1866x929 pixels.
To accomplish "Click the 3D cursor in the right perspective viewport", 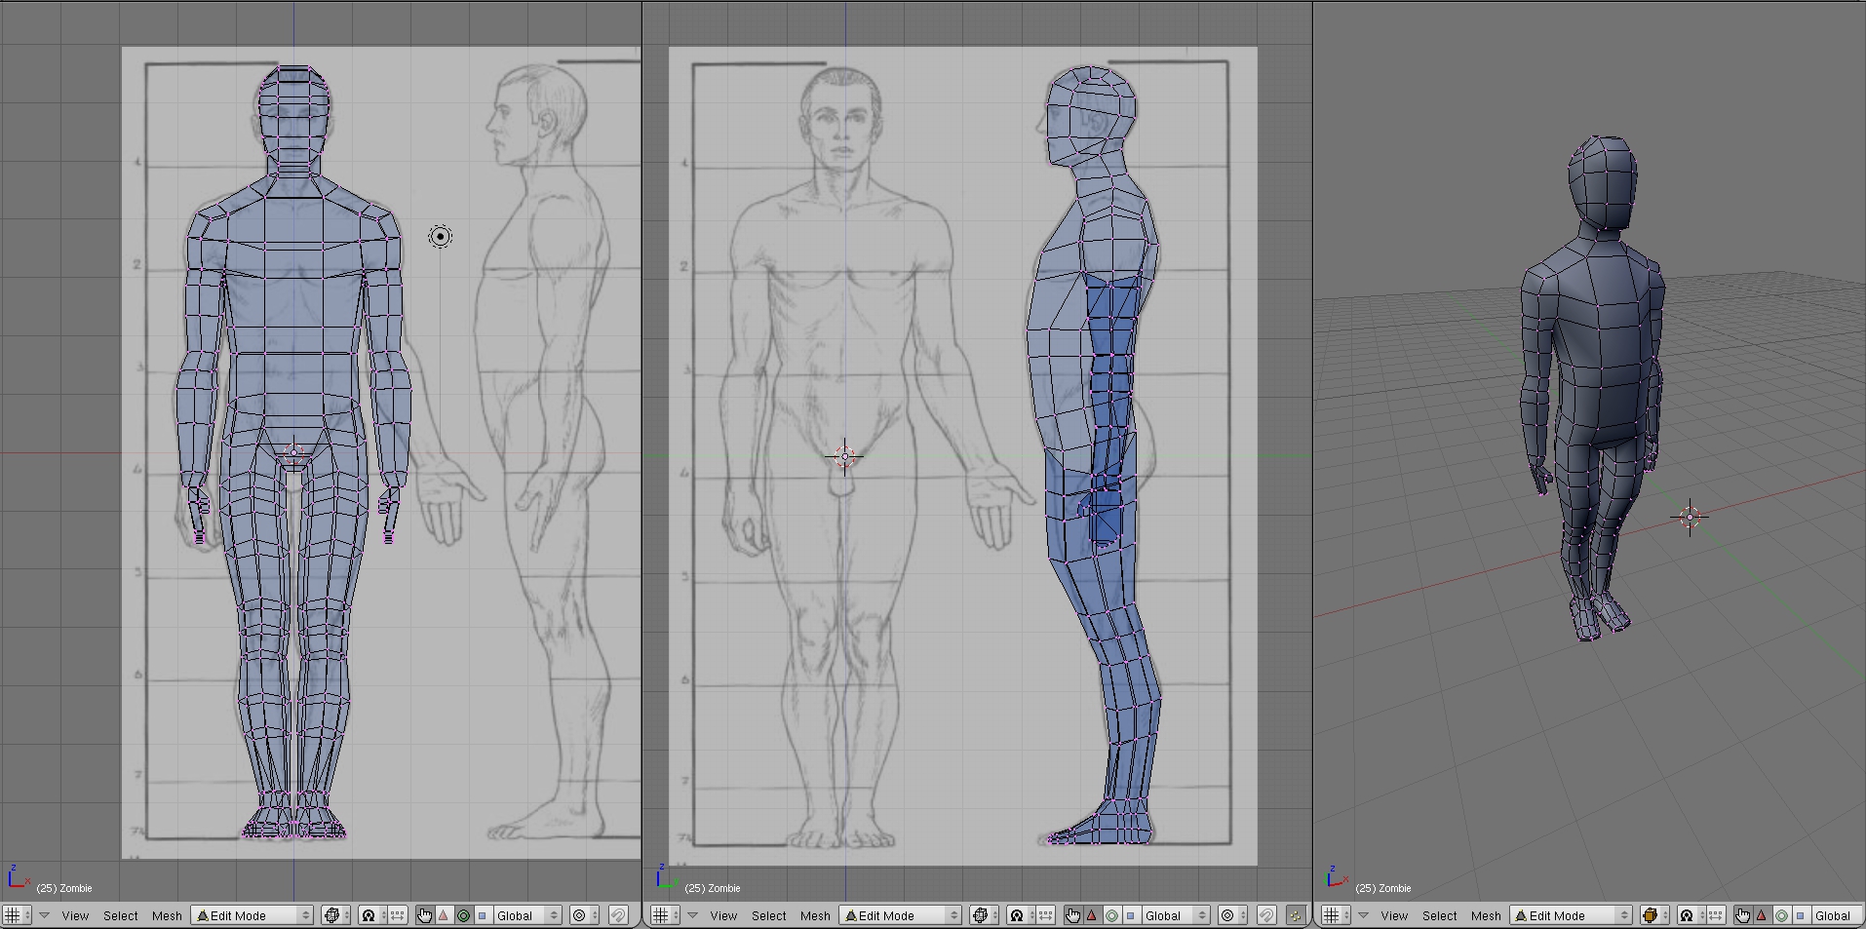I will [1691, 517].
